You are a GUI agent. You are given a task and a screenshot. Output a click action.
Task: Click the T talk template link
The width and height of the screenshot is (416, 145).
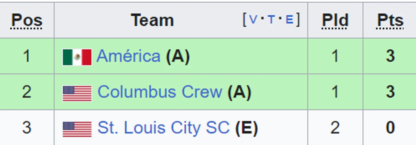271,20
